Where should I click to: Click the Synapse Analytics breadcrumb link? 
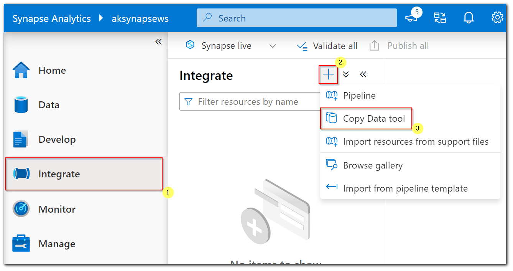tap(52, 18)
